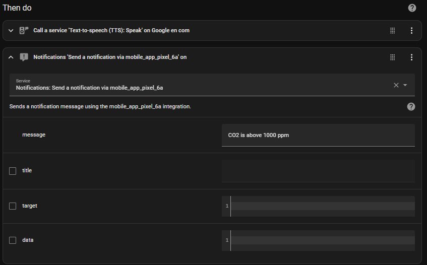Image resolution: width=427 pixels, height=265 pixels.
Task: Open the help icon beside the service description
Action: tap(411, 107)
